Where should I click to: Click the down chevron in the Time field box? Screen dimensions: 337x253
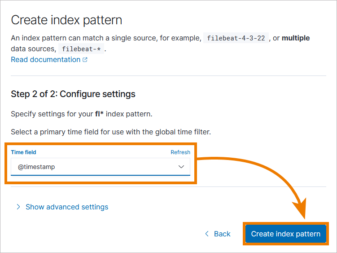(181, 167)
